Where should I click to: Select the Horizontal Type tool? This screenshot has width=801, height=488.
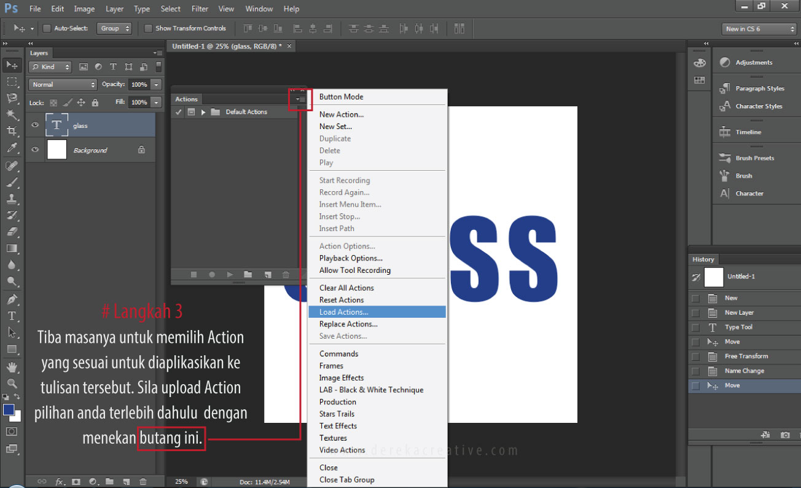click(x=12, y=316)
